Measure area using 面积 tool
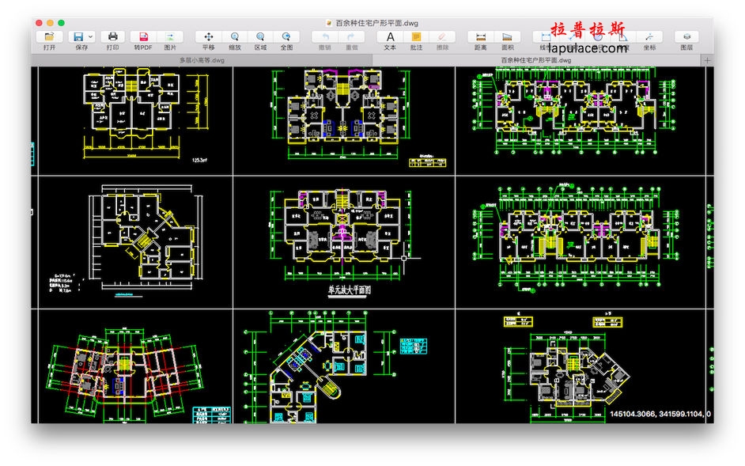This screenshot has height=466, width=745. 507,36
